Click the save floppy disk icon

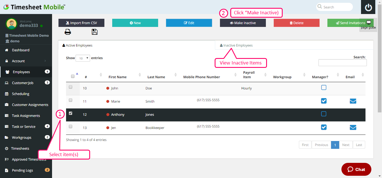[95, 32]
